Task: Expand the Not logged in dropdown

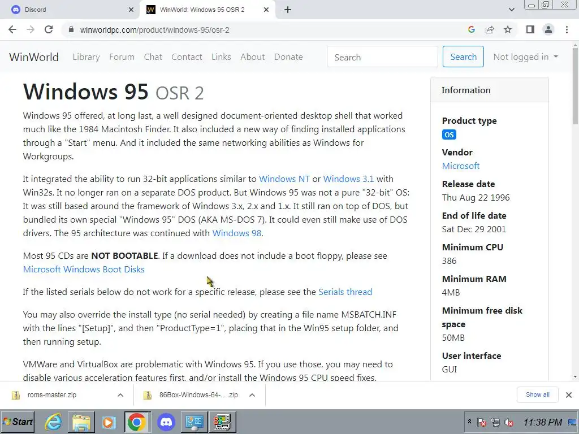Action: pyautogui.click(x=525, y=57)
